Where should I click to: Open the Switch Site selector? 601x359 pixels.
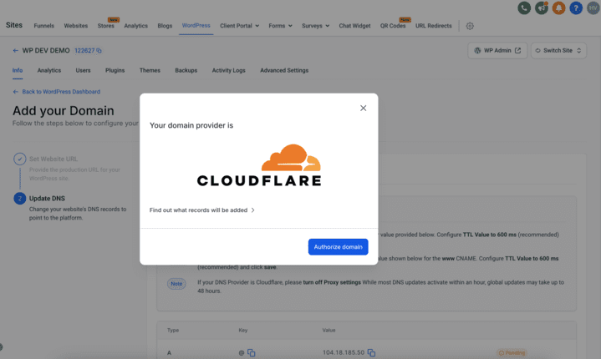558,51
